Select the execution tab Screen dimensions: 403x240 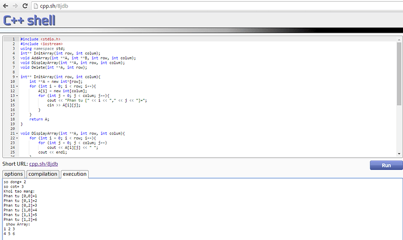point(74,174)
